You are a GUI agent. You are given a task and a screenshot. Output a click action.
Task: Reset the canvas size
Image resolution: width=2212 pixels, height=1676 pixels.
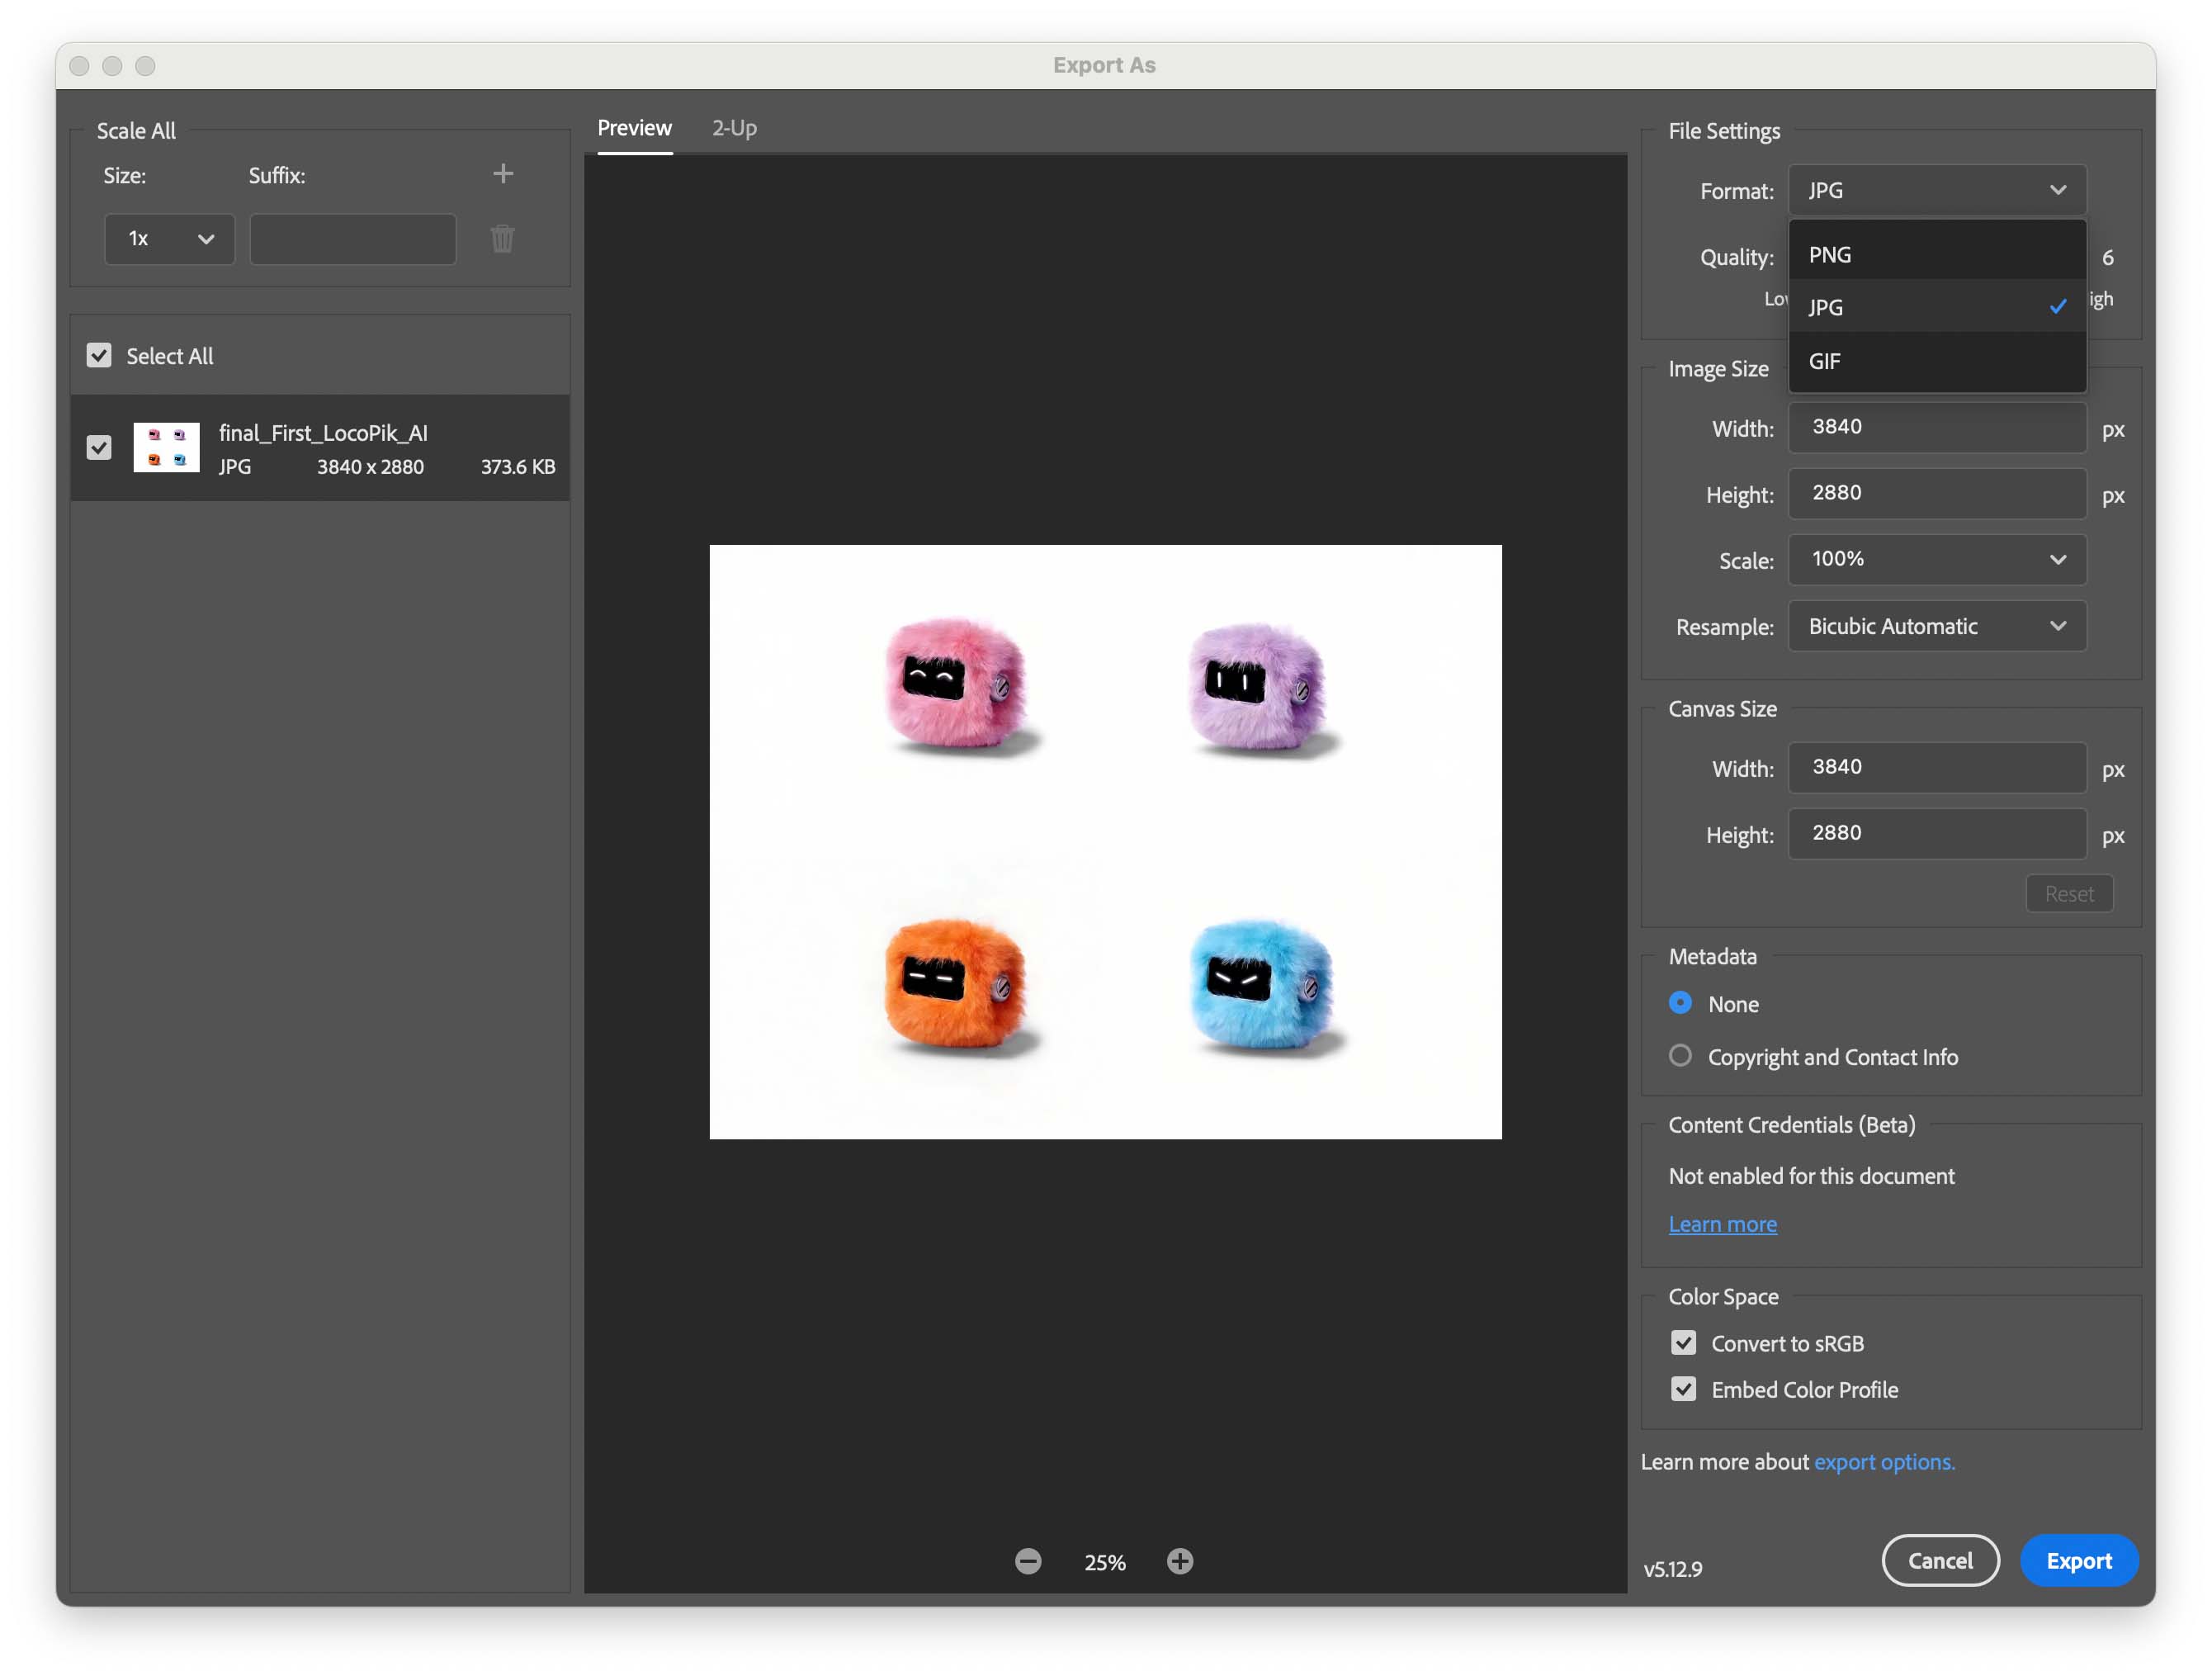point(2069,893)
